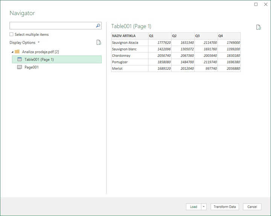Screen dimensions: 271x216
Task: Open the Display Options dropdown
Action: (24, 42)
